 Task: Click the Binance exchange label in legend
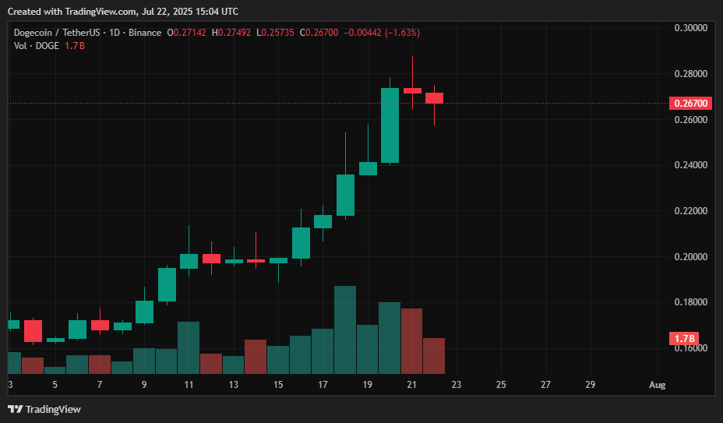pos(146,33)
